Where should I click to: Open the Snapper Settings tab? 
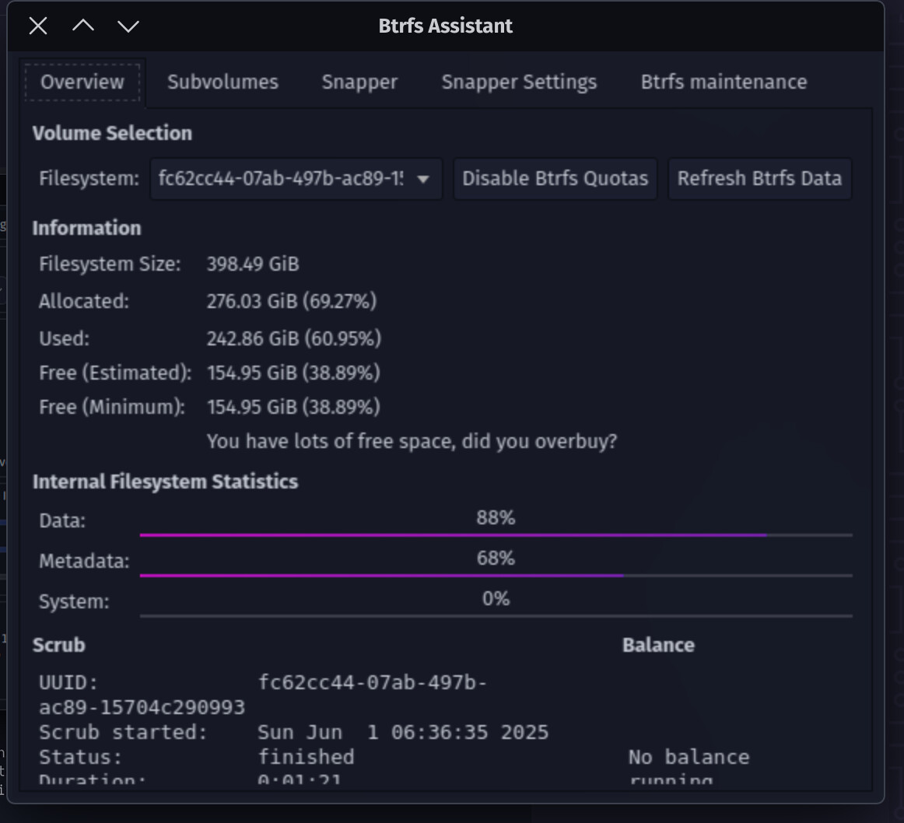point(519,82)
